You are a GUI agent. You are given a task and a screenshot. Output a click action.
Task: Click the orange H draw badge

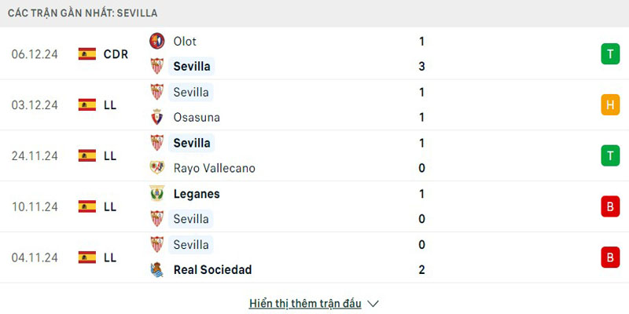pyautogui.click(x=610, y=104)
